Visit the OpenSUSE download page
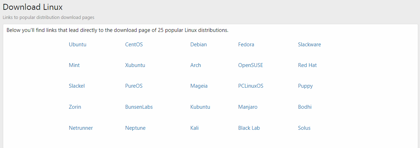The image size is (420, 148). coord(251,65)
